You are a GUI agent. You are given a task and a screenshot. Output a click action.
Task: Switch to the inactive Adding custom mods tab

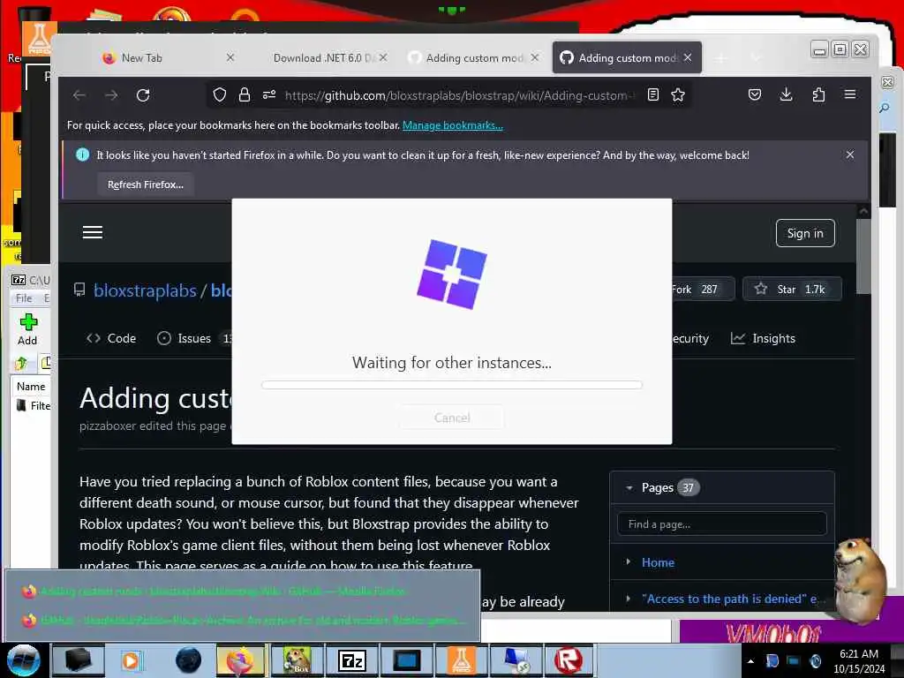[474, 58]
